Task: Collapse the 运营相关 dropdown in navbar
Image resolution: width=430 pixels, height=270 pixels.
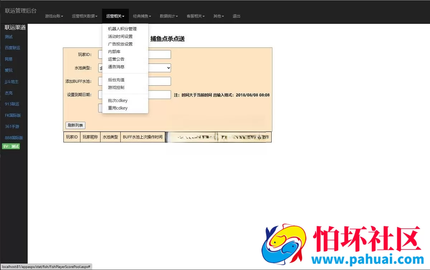Action: [x=115, y=16]
